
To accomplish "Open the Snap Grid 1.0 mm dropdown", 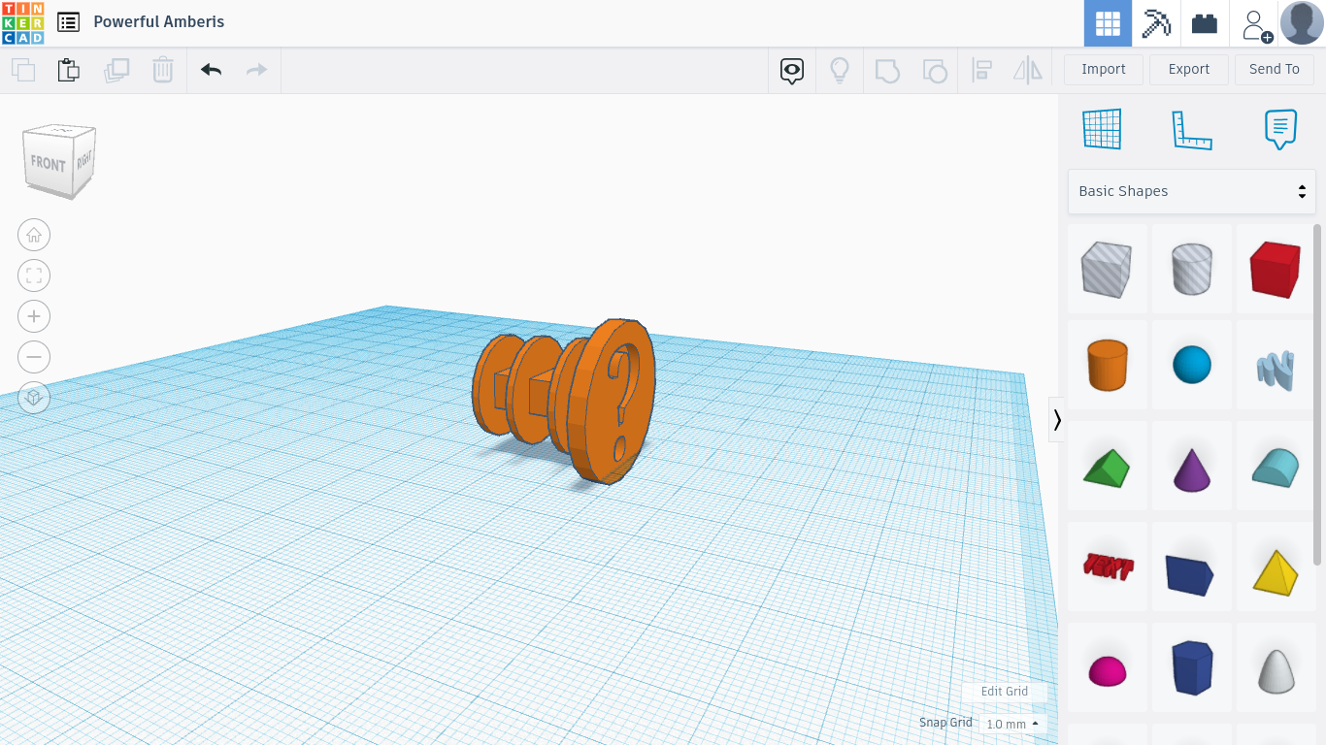I will 1012,724.
